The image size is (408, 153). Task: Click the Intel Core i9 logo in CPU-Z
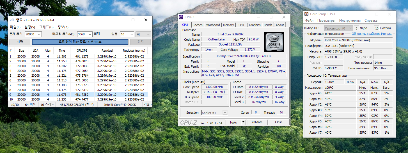274,42
